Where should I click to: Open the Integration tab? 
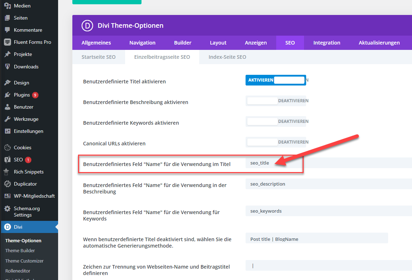click(x=326, y=42)
